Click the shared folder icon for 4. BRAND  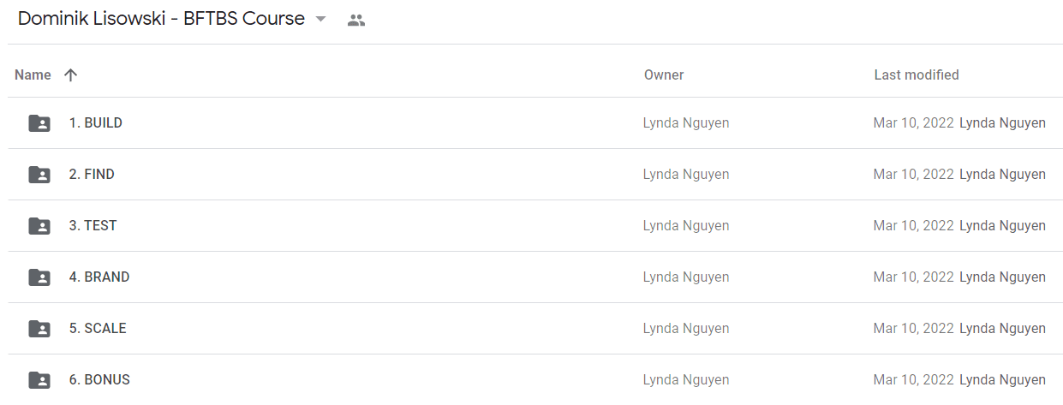[x=39, y=277]
